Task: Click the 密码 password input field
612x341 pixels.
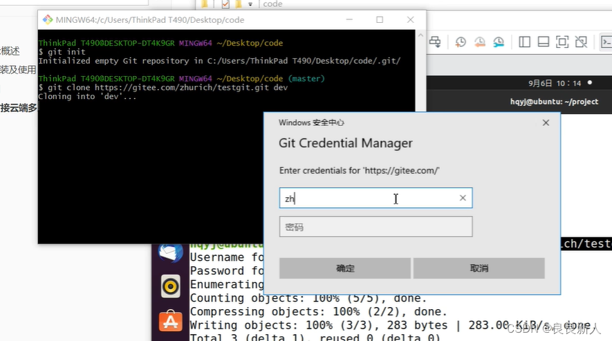Action: coord(375,227)
